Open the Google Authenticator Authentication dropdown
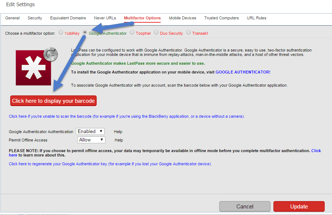332x215 pixels. tap(90, 131)
